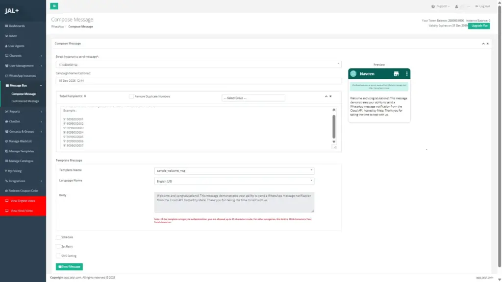This screenshot has height=282, width=502.
Task: Click the Send Message button
Action: coord(69,266)
